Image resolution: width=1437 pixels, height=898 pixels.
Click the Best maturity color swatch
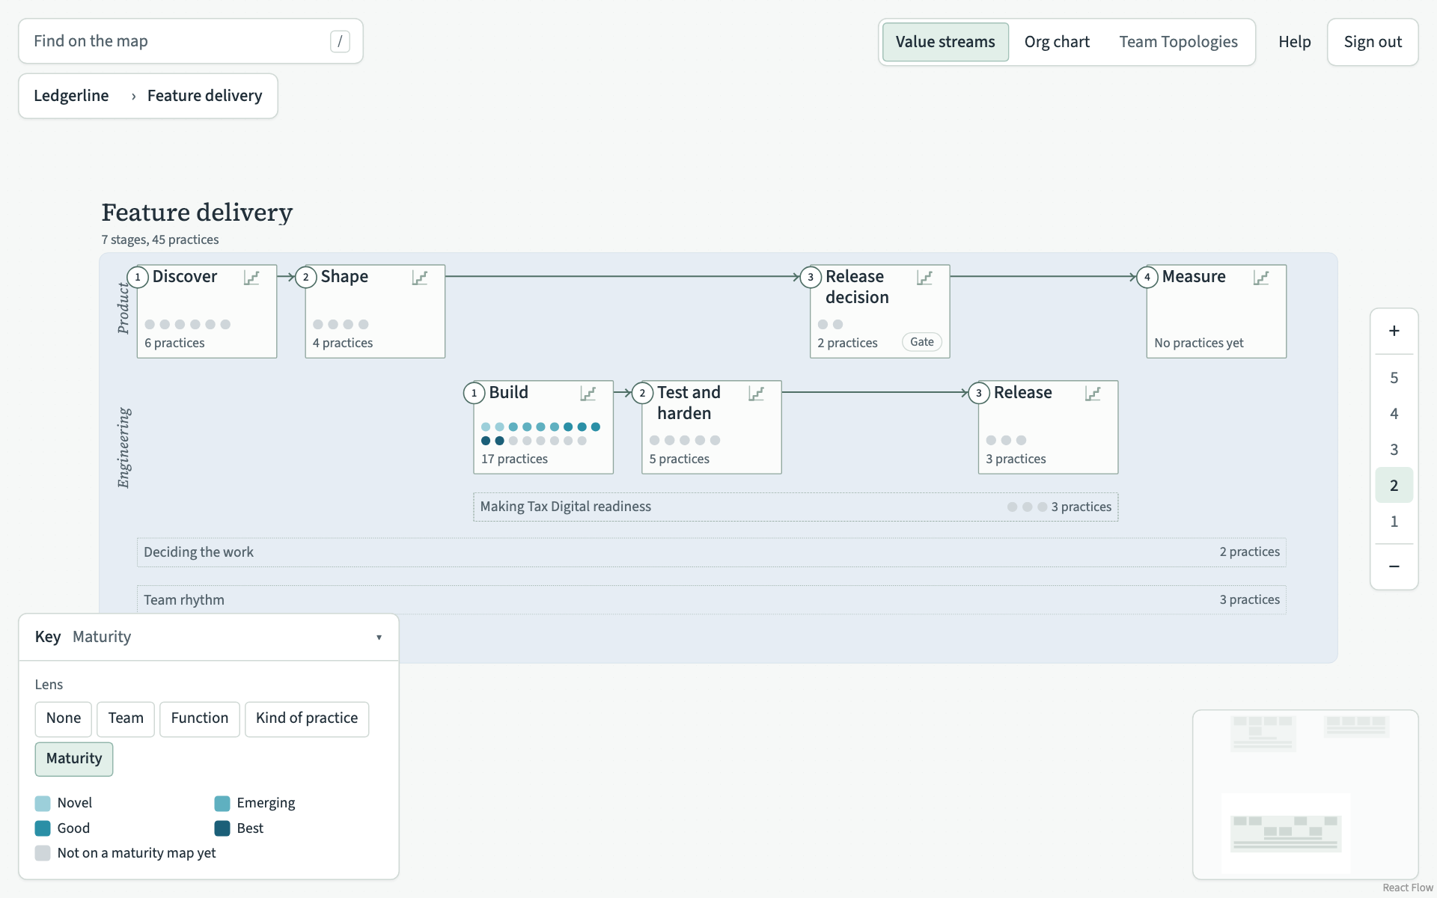(222, 828)
